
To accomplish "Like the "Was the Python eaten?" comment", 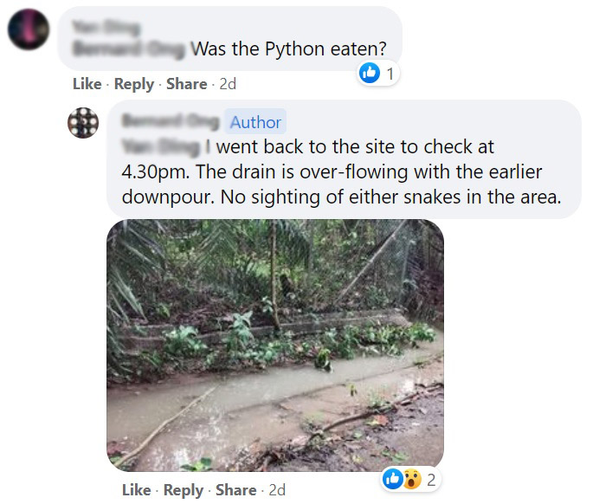I will pyautogui.click(x=87, y=84).
